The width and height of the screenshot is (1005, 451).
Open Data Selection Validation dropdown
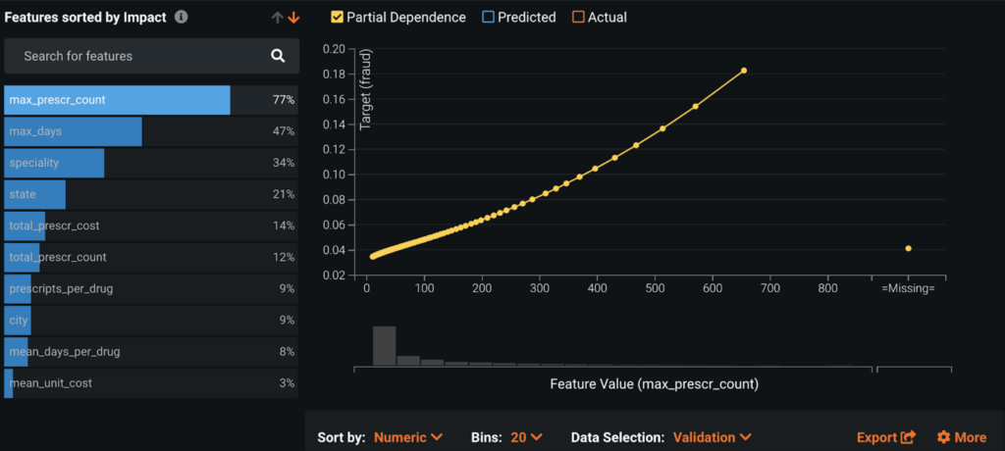pos(713,437)
